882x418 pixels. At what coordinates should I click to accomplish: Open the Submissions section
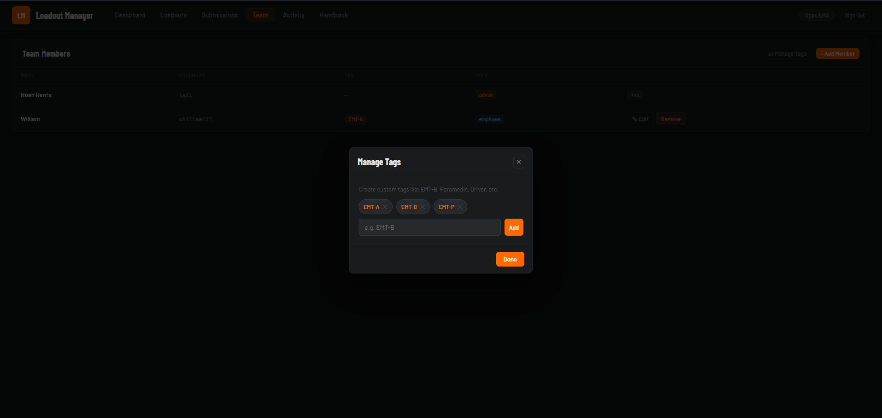219,15
